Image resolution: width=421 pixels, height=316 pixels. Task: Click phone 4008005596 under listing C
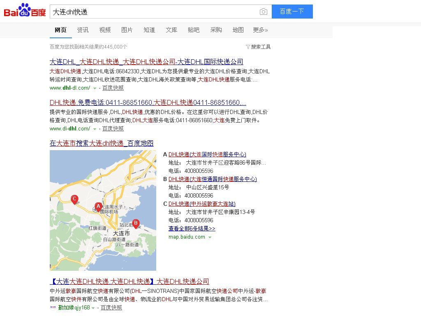point(199,221)
